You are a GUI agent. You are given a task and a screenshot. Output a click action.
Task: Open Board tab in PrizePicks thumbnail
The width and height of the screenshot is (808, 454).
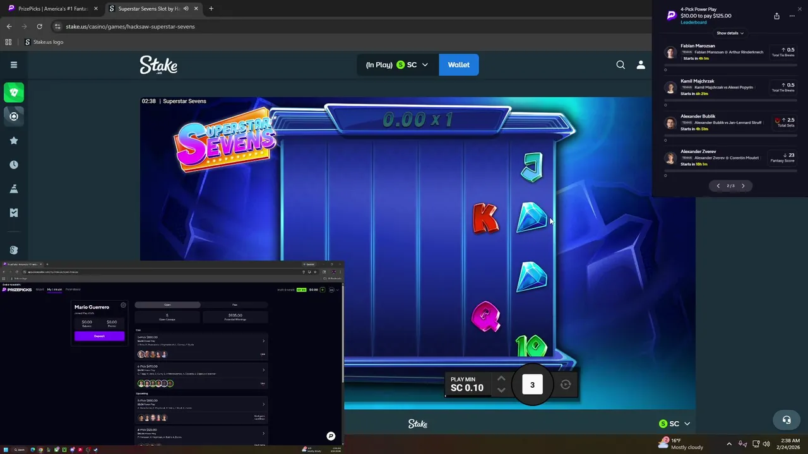[x=40, y=289]
